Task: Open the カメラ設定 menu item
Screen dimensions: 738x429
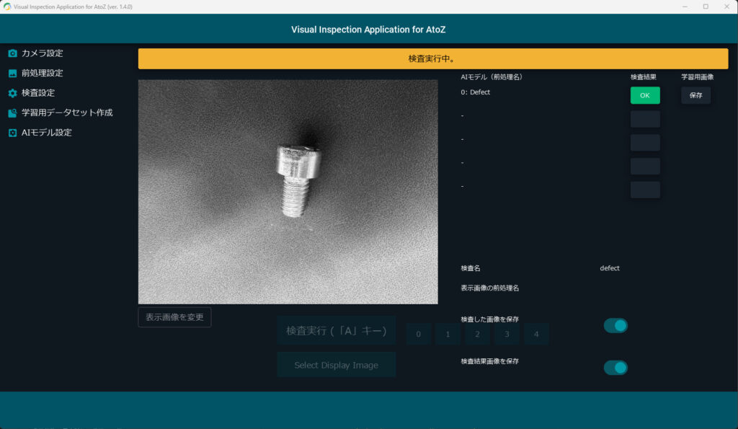Action: tap(42, 53)
